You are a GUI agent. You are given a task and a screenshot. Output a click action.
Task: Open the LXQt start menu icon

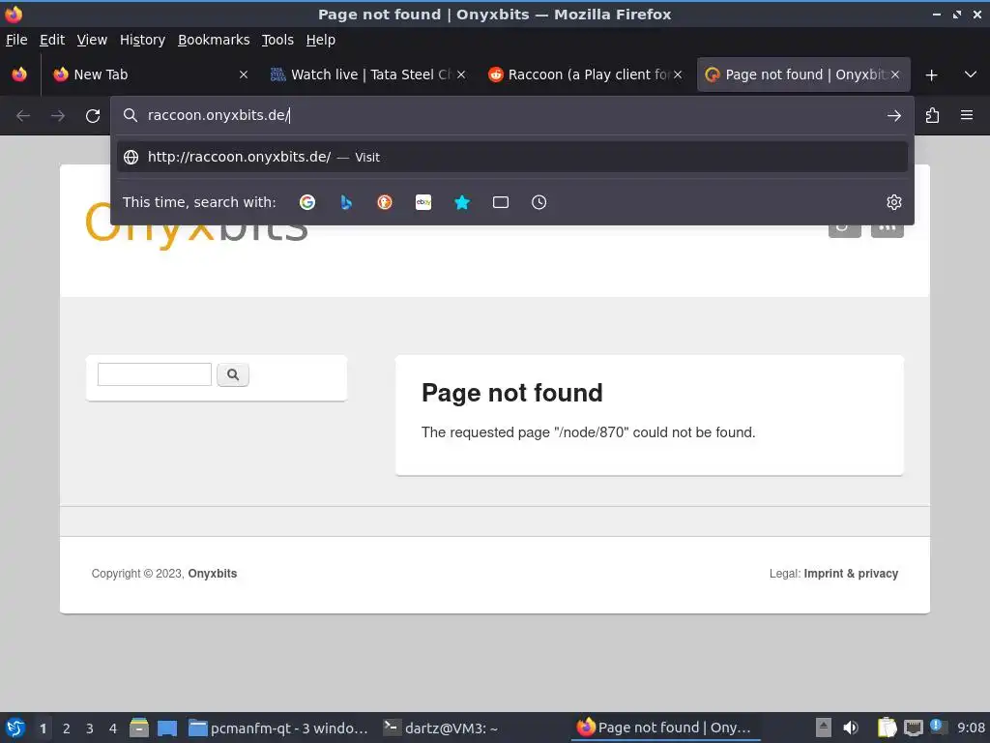15,728
